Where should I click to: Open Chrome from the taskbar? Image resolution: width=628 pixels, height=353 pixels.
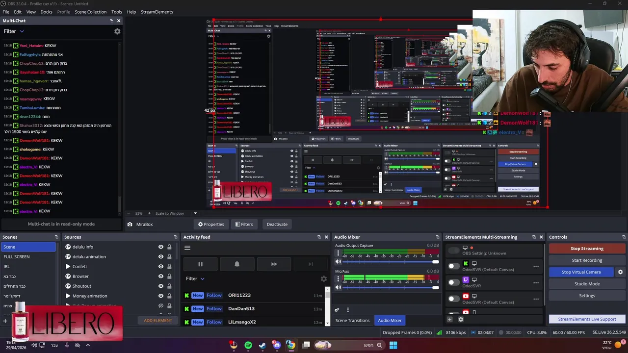point(291,345)
